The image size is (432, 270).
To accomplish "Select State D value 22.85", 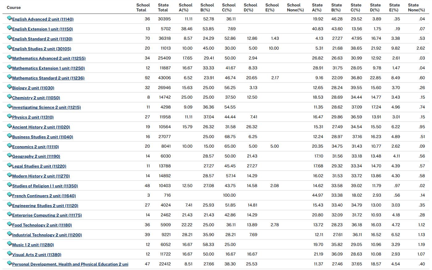I will (x=375, y=78).
